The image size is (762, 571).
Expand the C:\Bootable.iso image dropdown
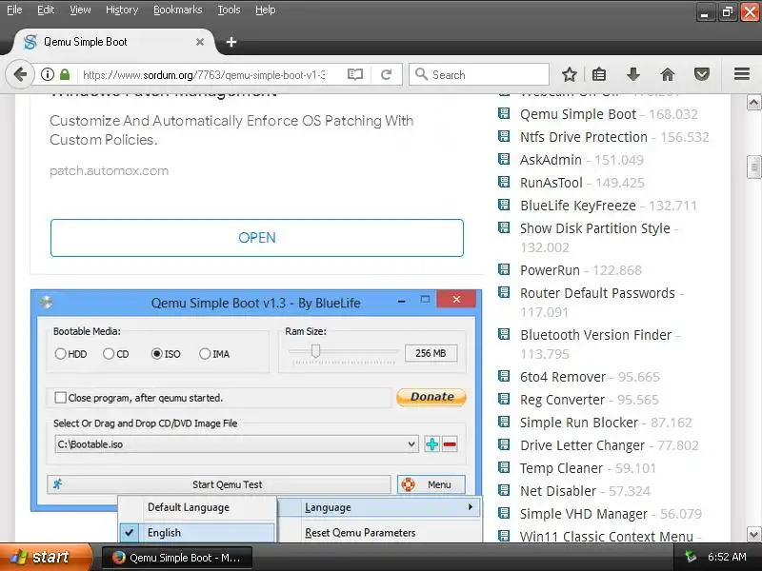pyautogui.click(x=411, y=444)
